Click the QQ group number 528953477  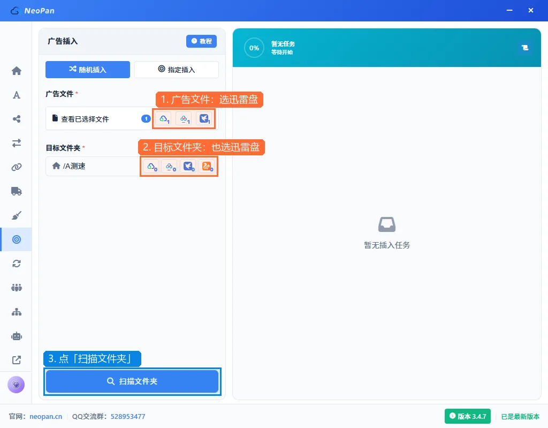[128, 416]
